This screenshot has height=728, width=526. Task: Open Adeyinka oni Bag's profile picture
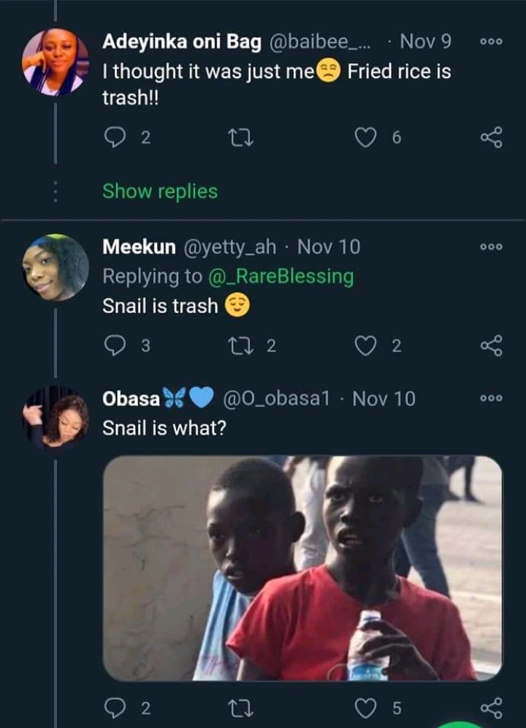click(56, 62)
